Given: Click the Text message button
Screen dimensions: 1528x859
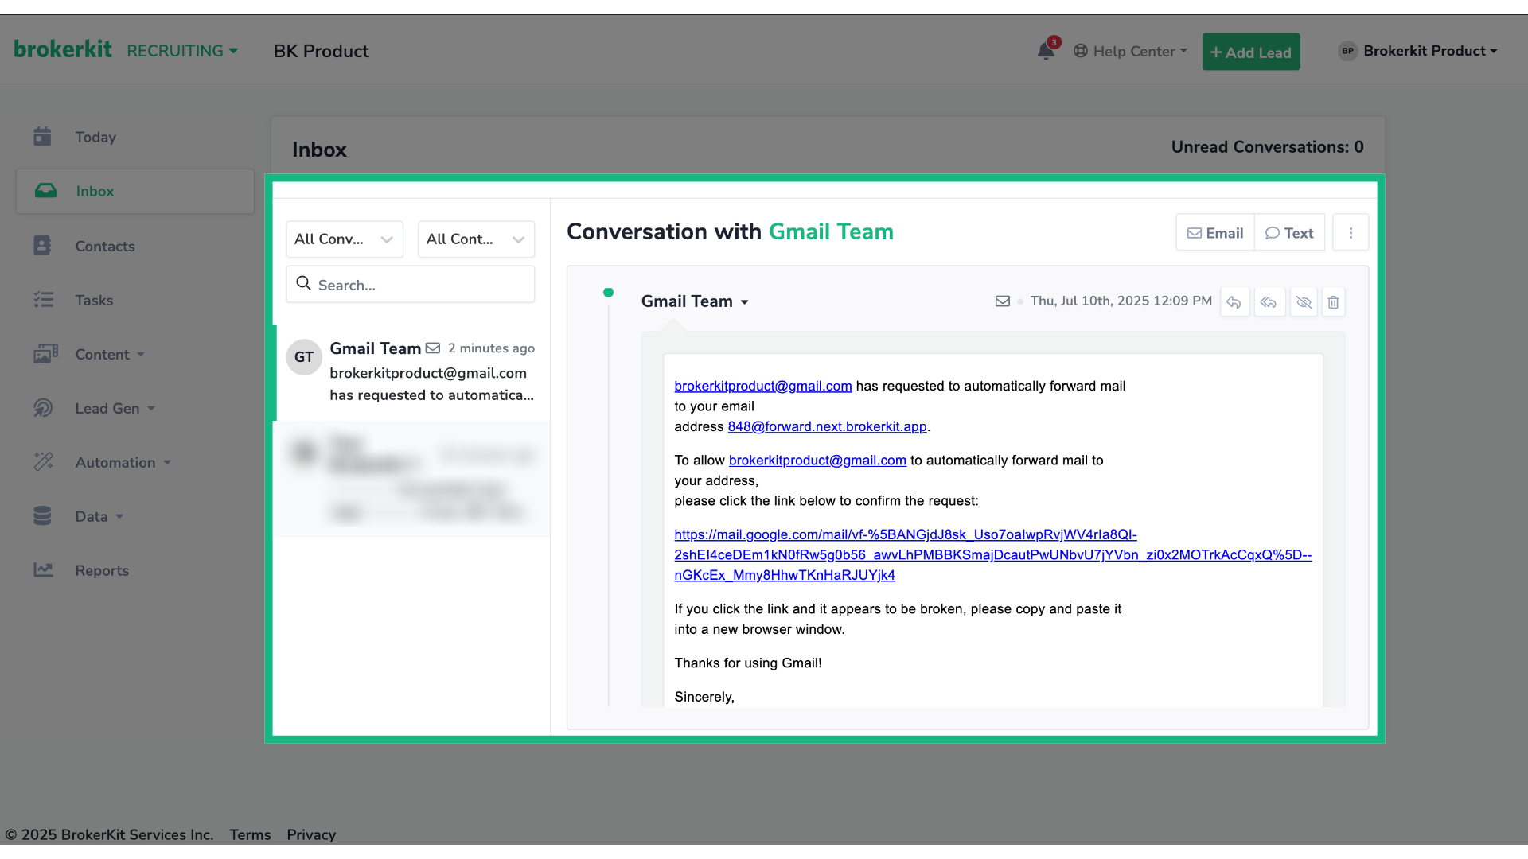Looking at the screenshot, I should pos(1289,233).
